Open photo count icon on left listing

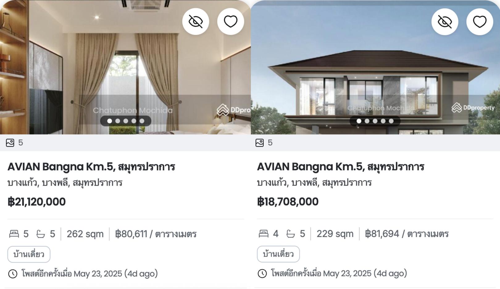[x=10, y=143]
